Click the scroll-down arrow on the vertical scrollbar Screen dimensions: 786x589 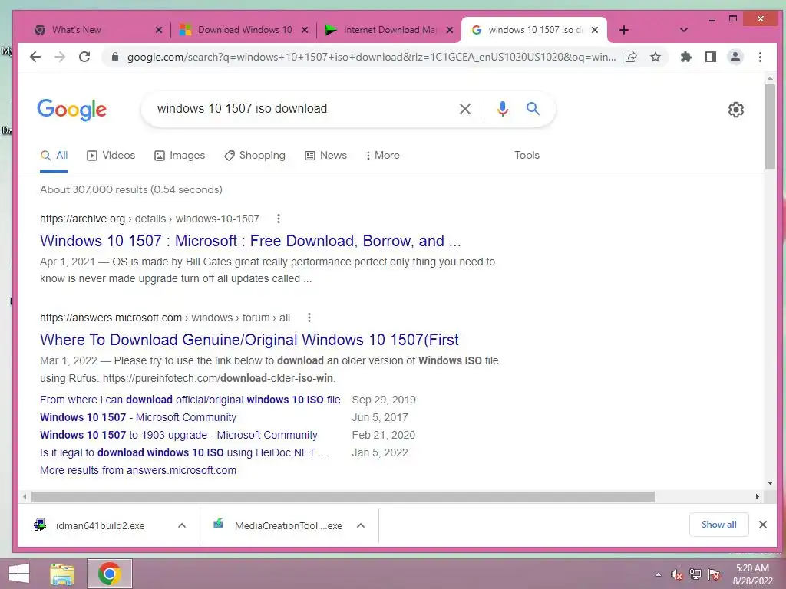[770, 483]
